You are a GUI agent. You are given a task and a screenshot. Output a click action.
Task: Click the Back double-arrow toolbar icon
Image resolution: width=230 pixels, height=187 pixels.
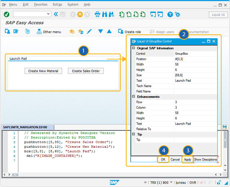tap(73, 14)
